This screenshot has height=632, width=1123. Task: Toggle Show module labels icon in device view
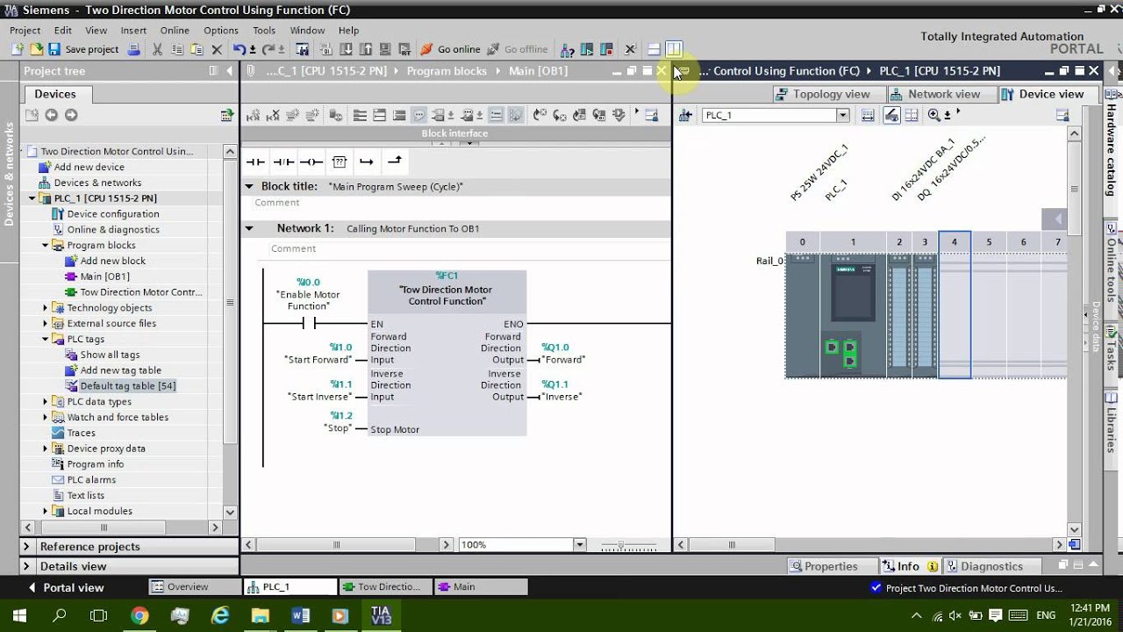tap(891, 115)
